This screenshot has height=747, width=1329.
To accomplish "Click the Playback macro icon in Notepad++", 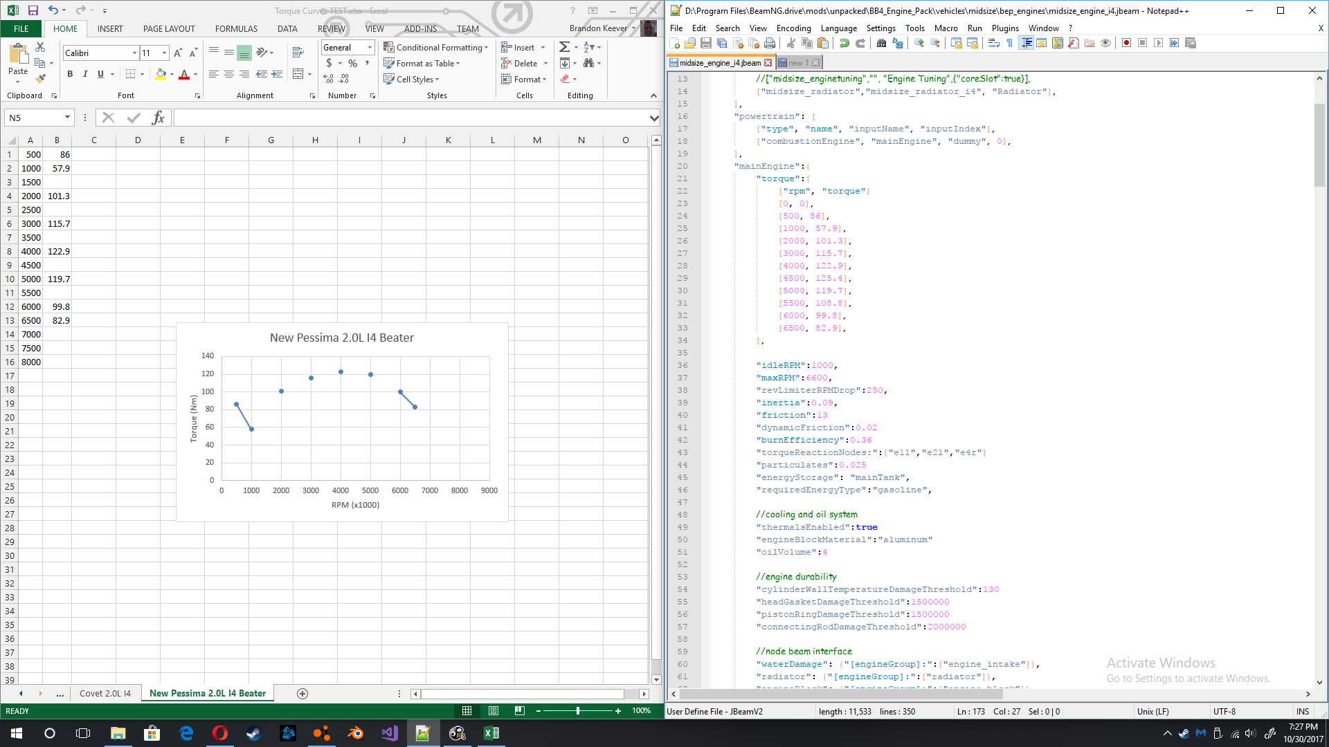I will 1159,43.
